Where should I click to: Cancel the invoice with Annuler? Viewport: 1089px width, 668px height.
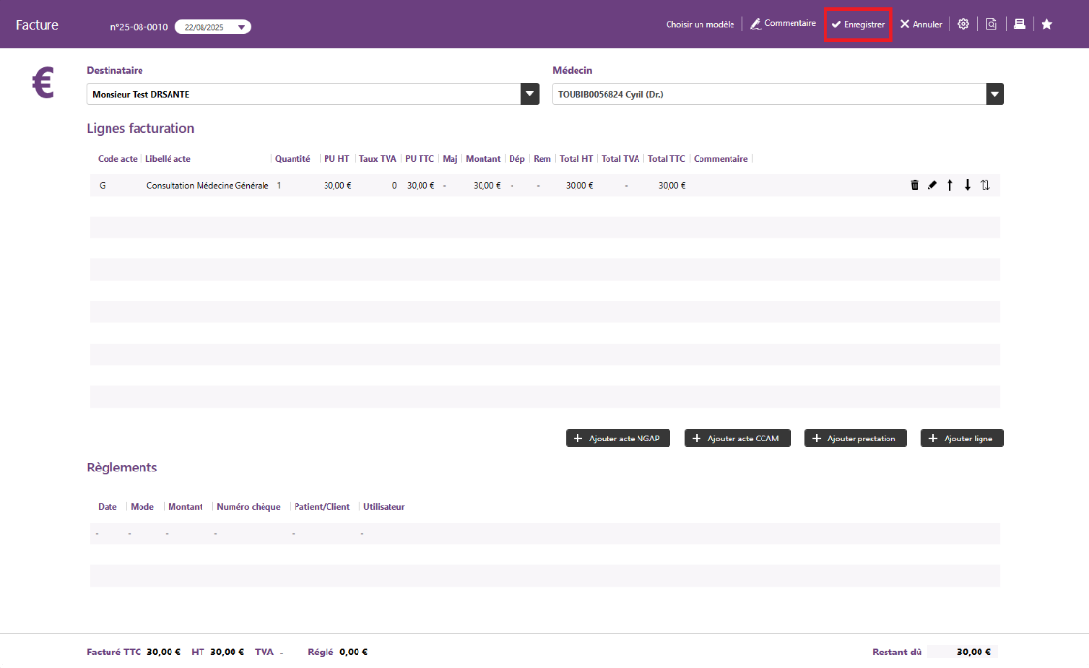(x=920, y=24)
